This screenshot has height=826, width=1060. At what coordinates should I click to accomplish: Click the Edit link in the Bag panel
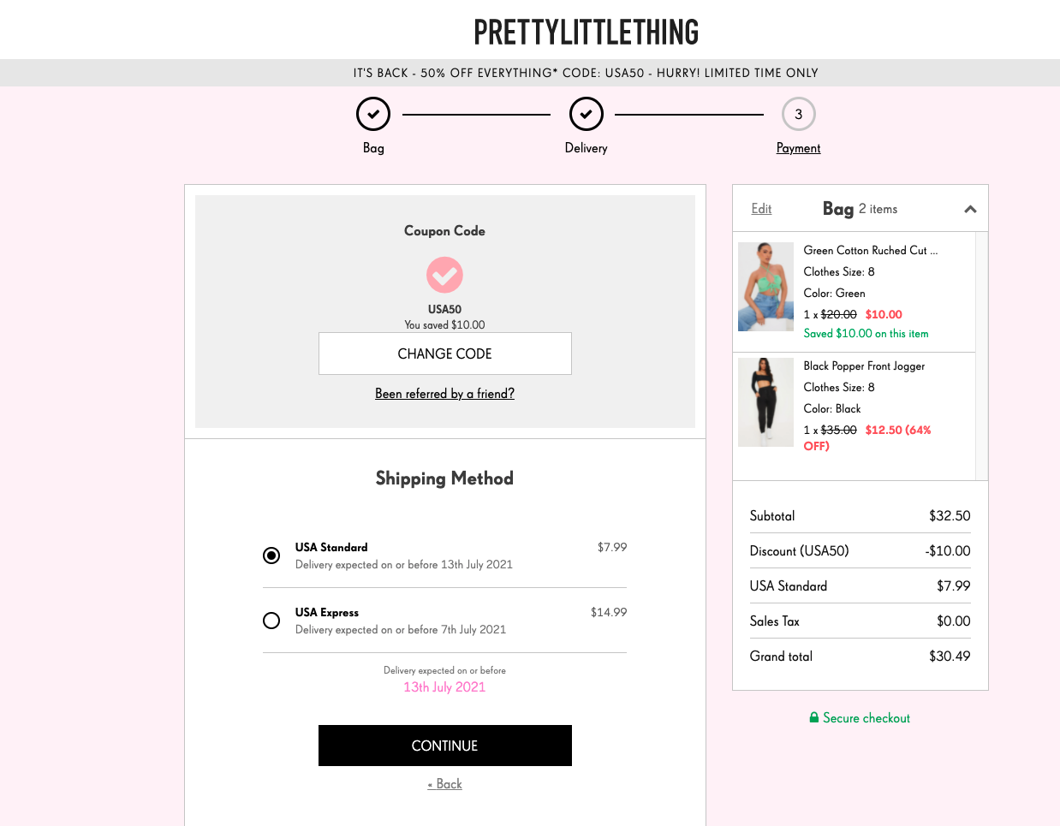[760, 208]
